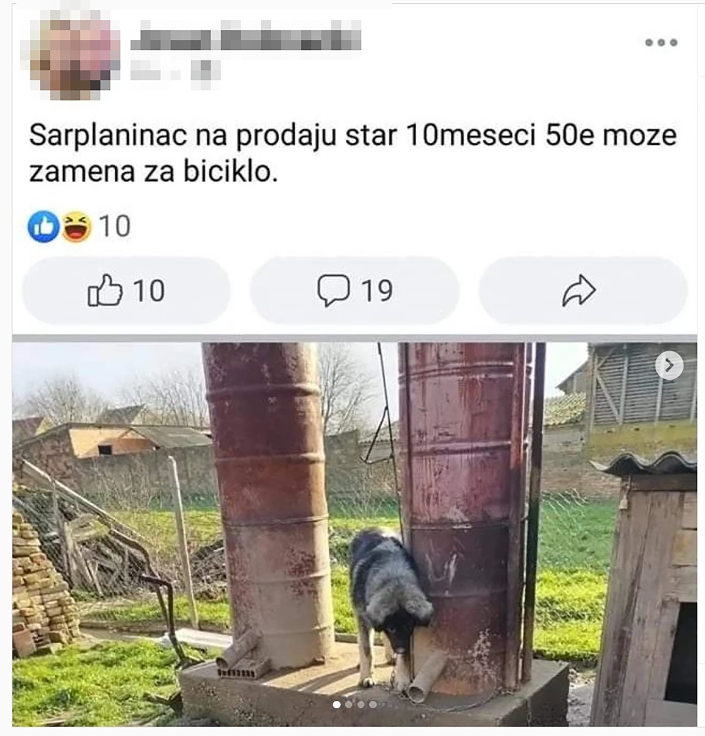The height and width of the screenshot is (736, 705).
Task: Click the laughing Haha reaction emoji
Action: [x=76, y=227]
